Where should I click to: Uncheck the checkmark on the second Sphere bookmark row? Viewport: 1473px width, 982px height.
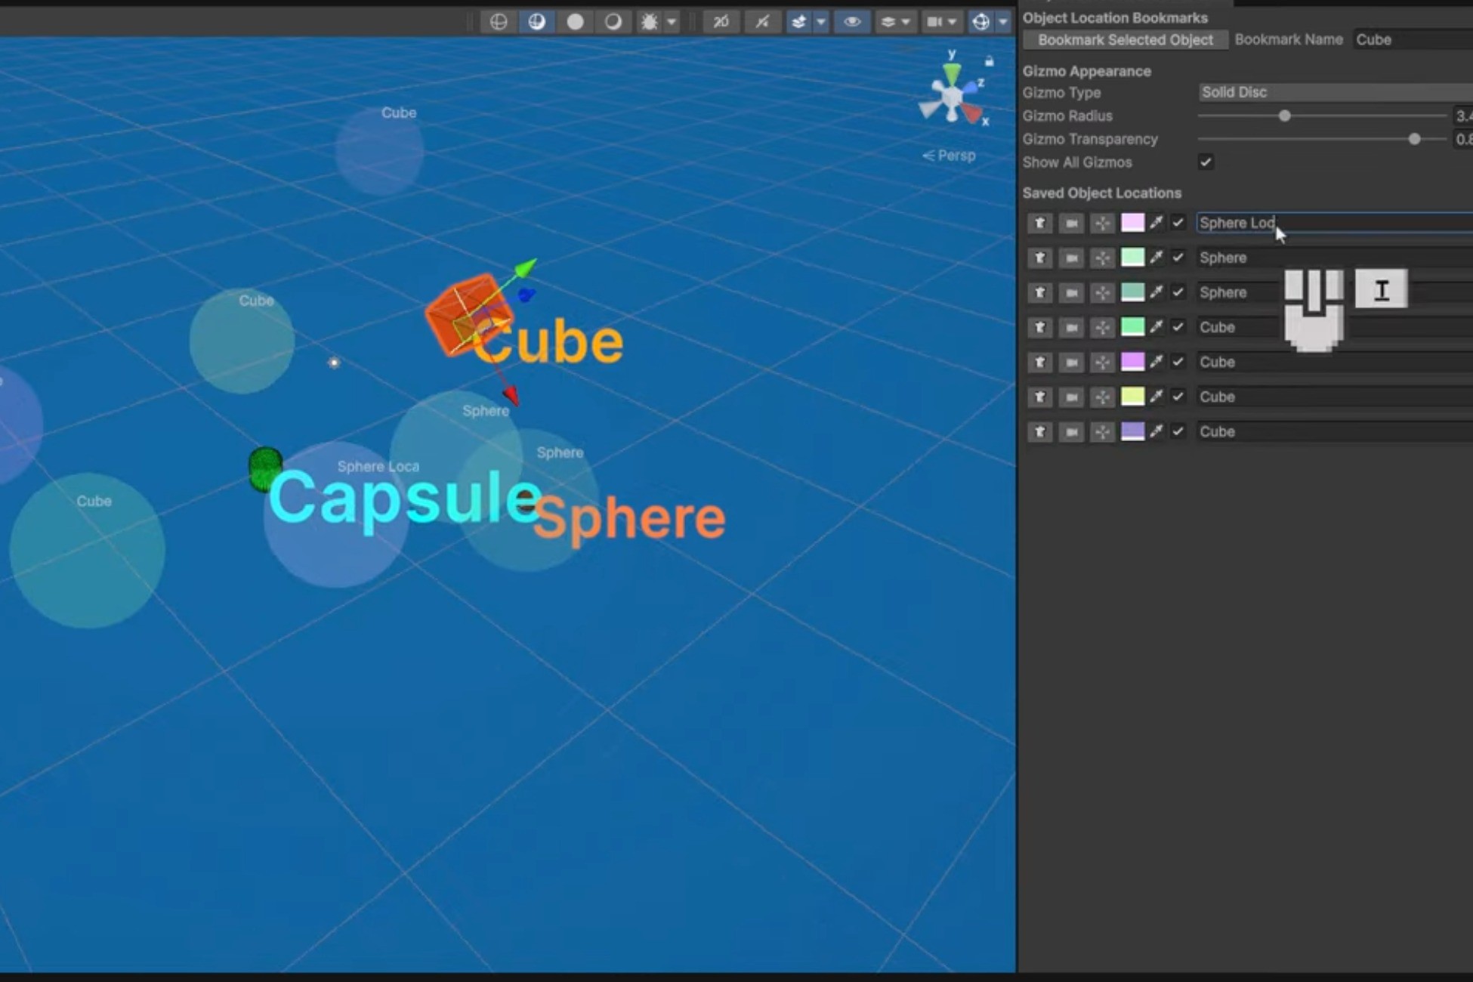coord(1178,292)
